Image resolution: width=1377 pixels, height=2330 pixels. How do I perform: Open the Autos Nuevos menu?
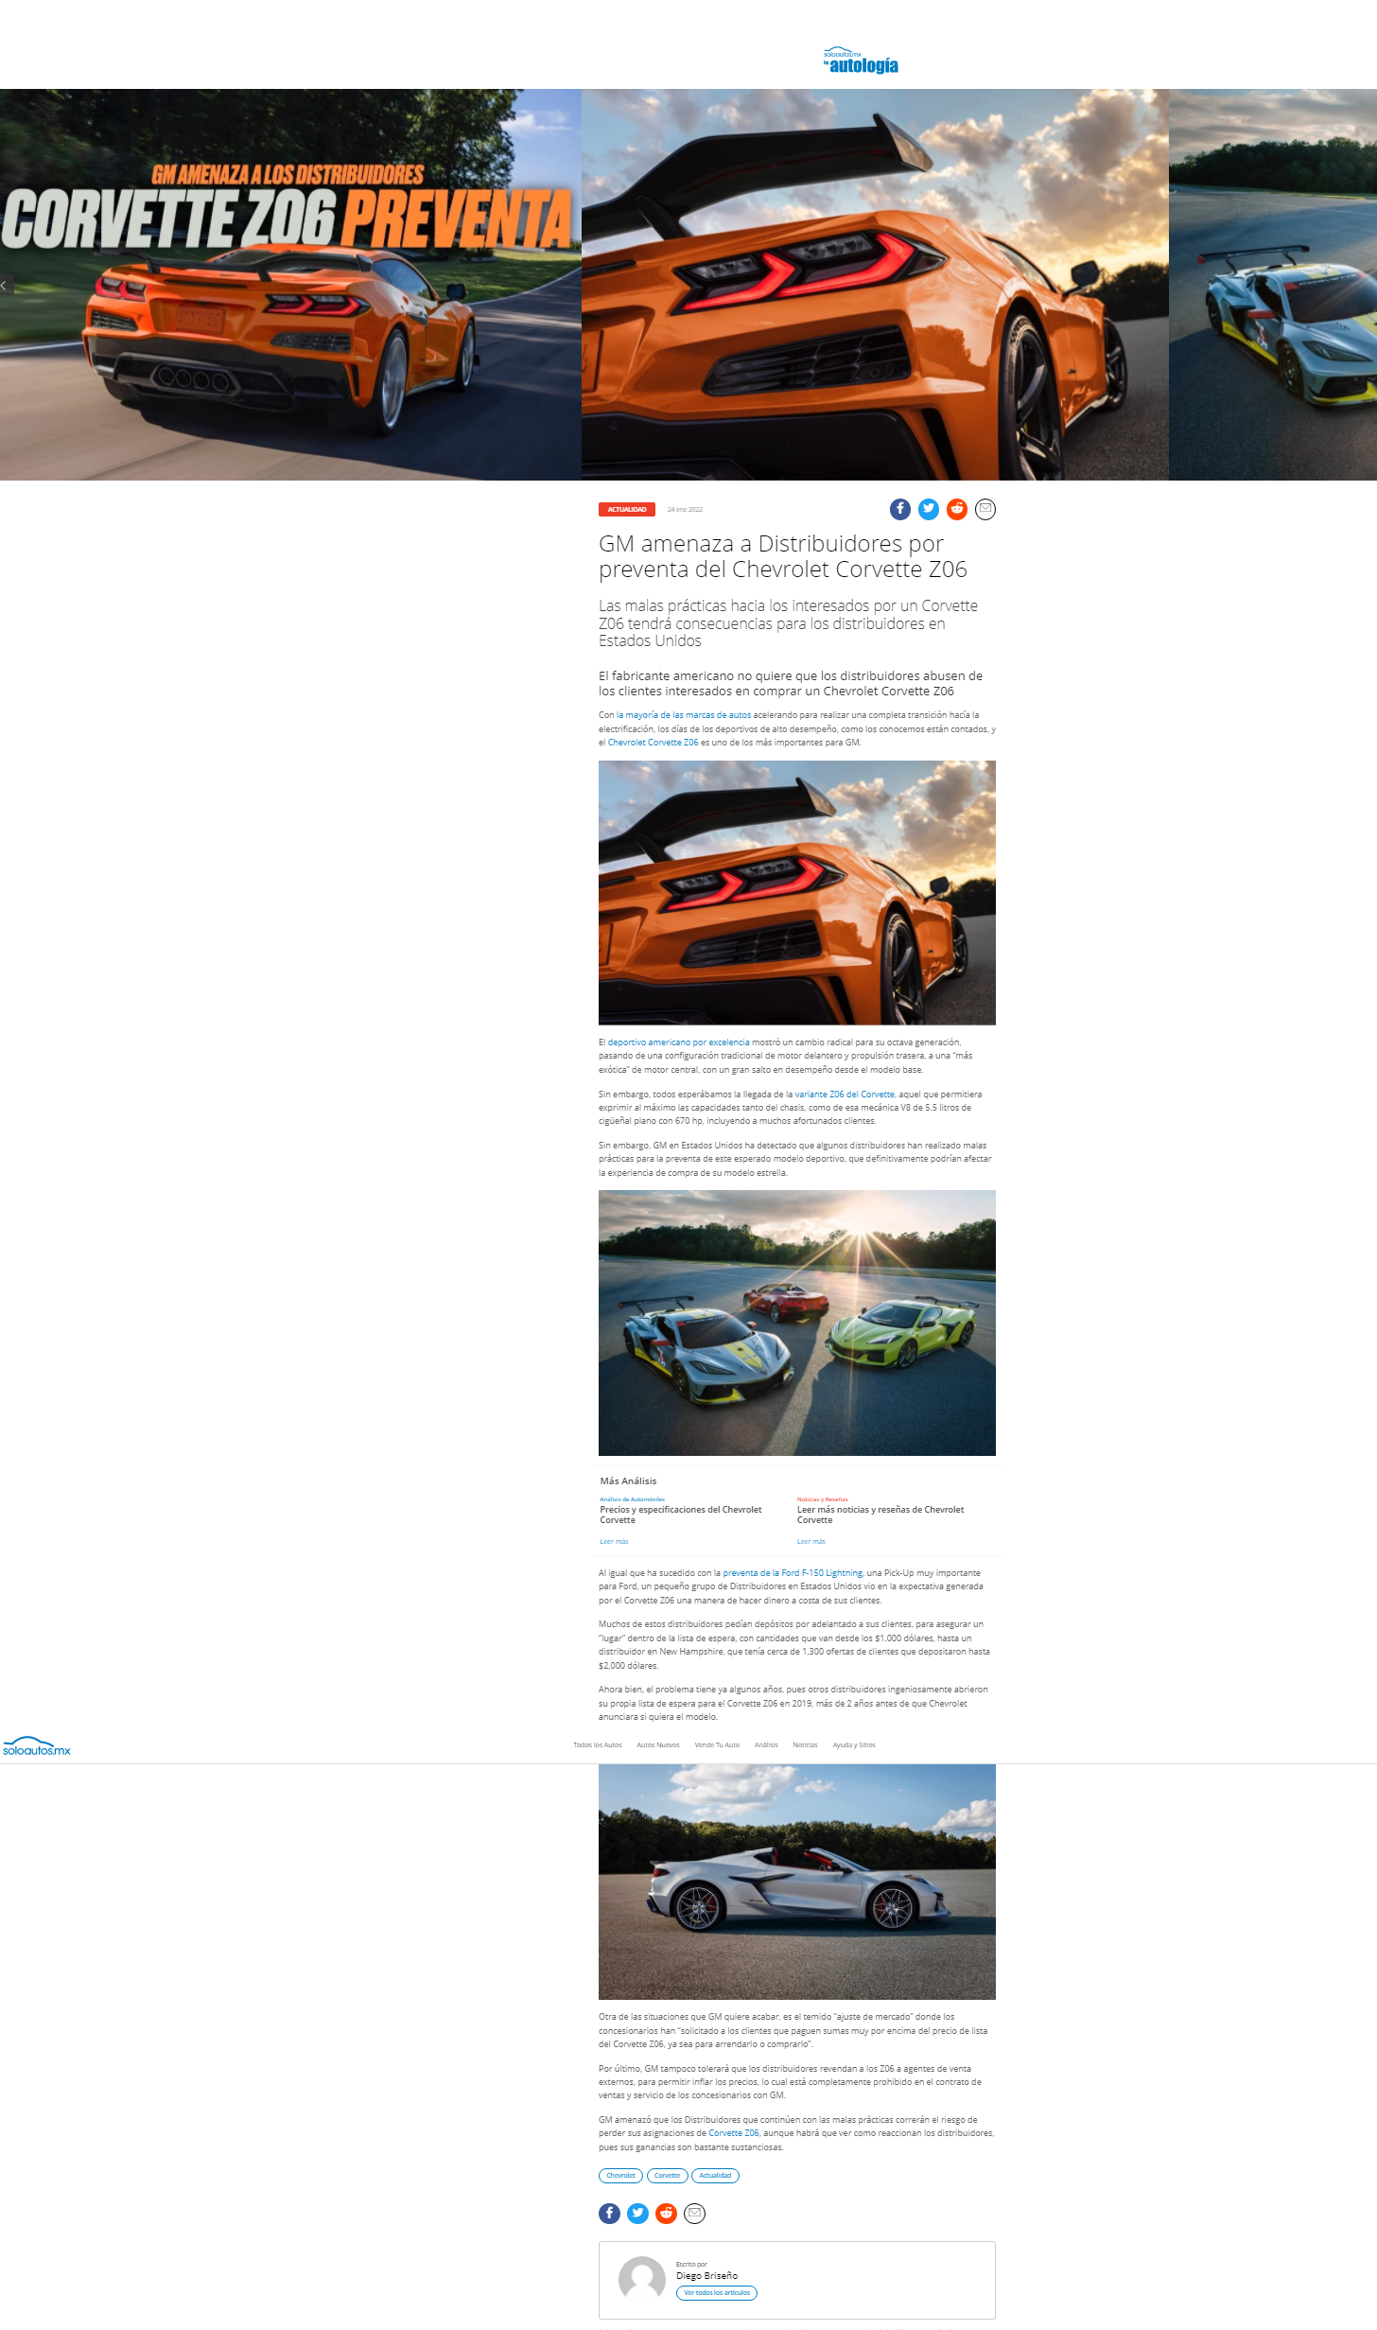click(x=658, y=1744)
